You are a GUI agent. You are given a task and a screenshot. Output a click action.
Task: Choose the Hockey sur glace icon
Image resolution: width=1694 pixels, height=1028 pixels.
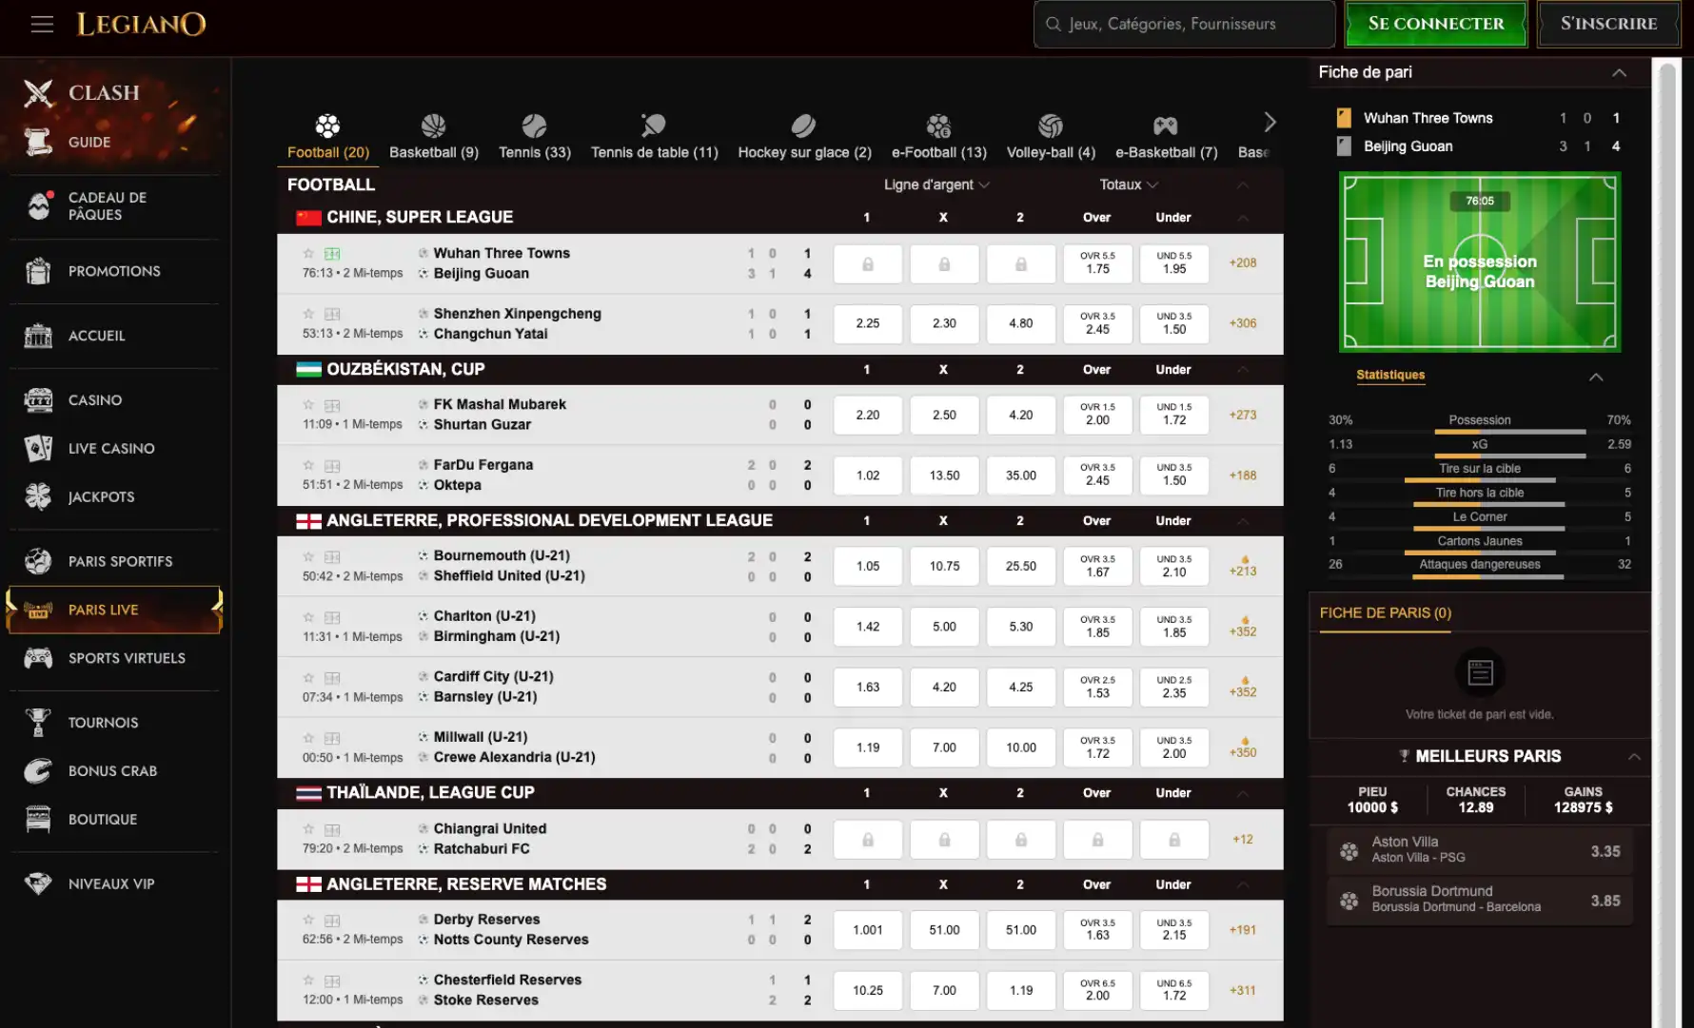[x=803, y=126]
